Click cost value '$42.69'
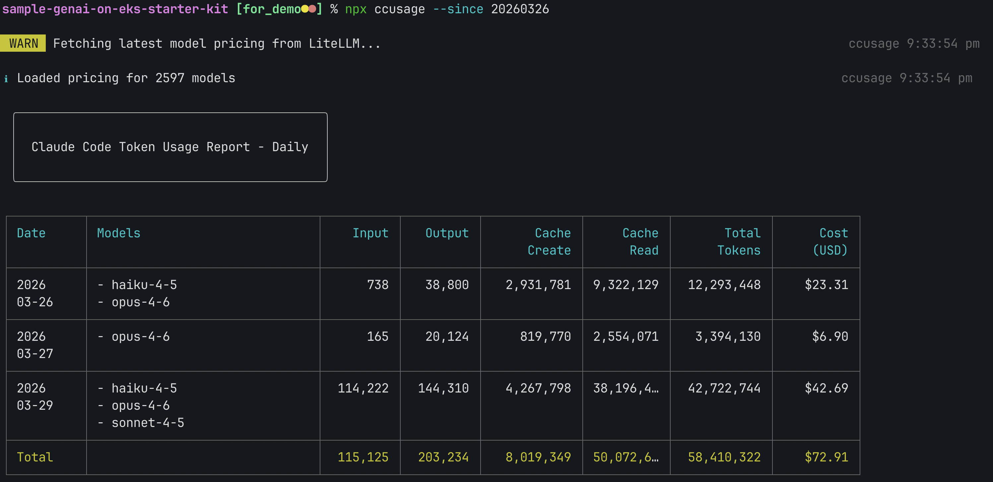Image resolution: width=993 pixels, height=482 pixels. click(827, 388)
